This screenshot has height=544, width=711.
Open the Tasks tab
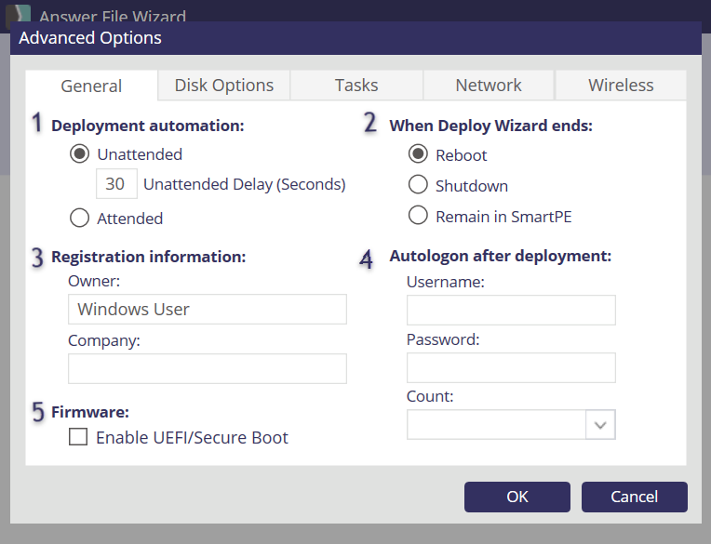tap(356, 86)
